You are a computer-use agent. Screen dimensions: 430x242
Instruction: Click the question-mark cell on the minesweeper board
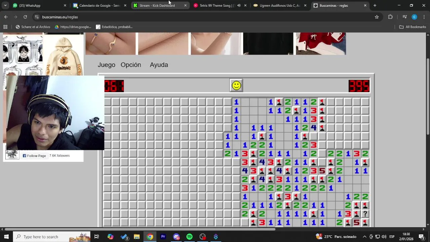coord(365,214)
